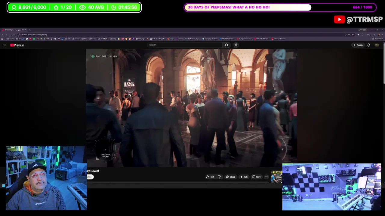Screen dimensions: 385x216
Task: Open Chrome extensions puzzle icon
Action: 362,34
